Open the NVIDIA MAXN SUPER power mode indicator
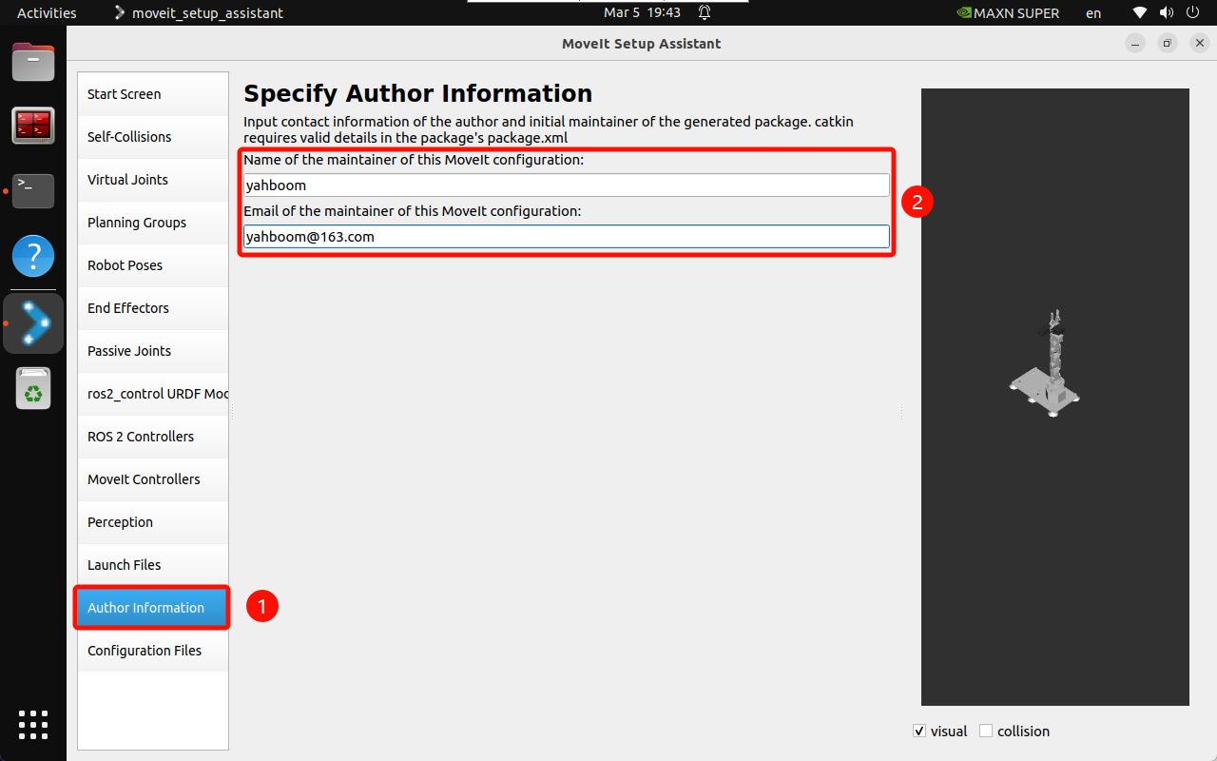The height and width of the screenshot is (761, 1217). click(x=1006, y=13)
